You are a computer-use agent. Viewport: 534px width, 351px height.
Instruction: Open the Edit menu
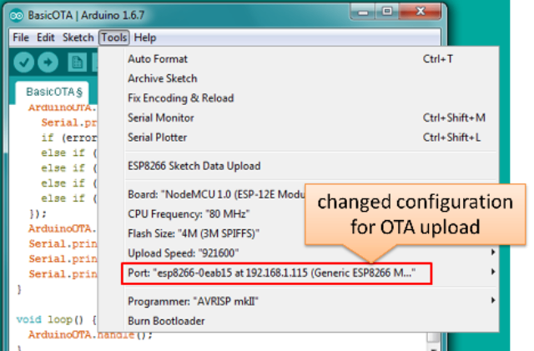pyautogui.click(x=46, y=38)
